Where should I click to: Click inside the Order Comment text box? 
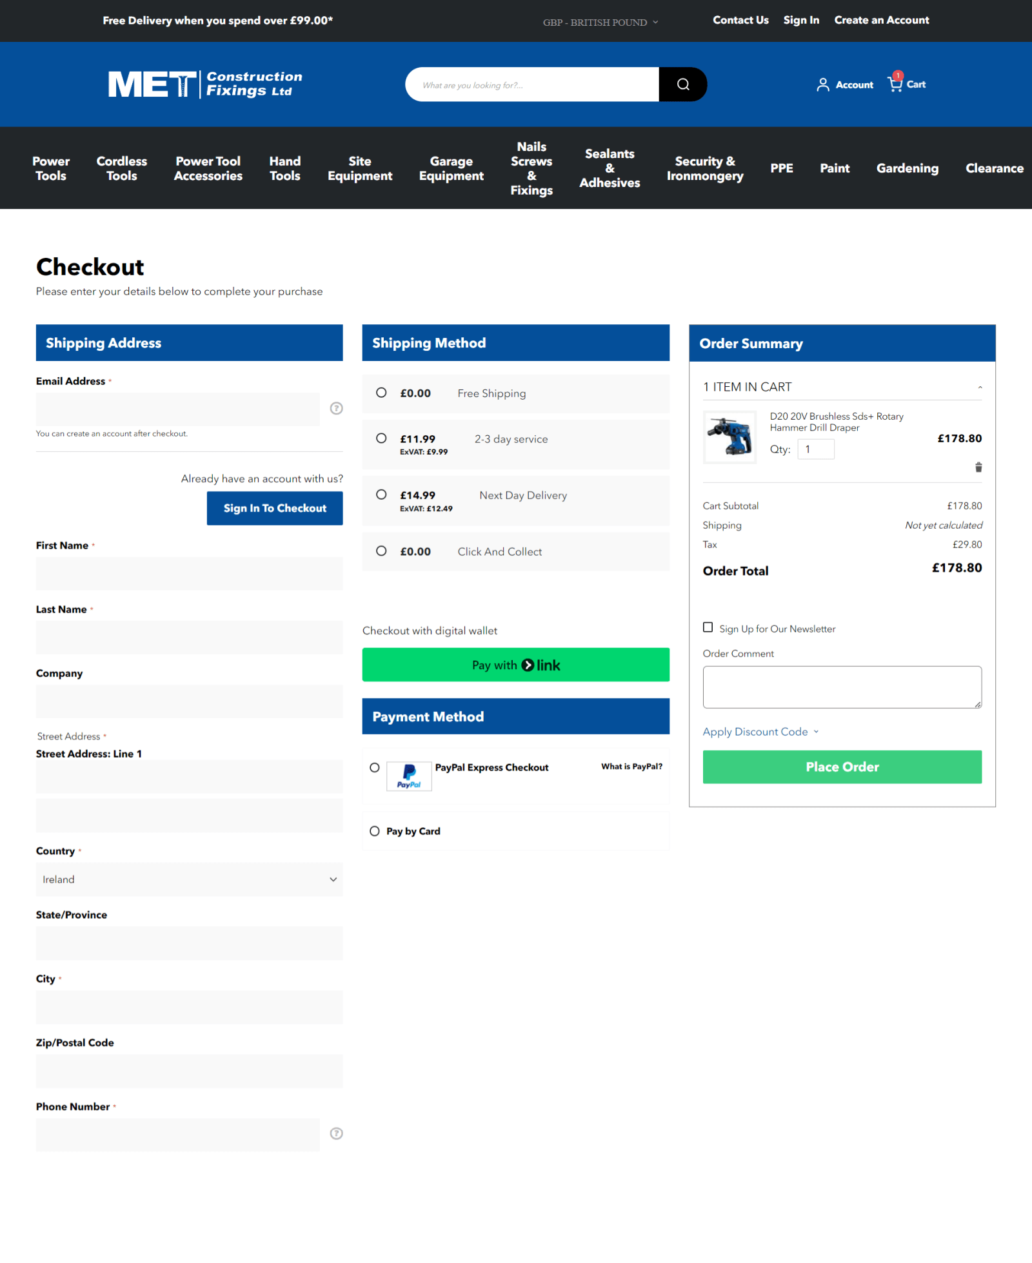point(841,686)
